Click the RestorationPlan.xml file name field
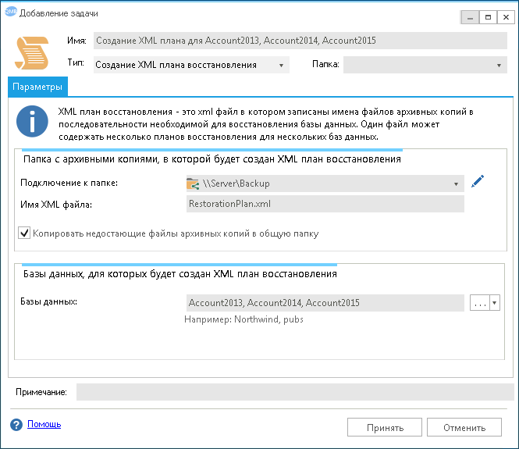This screenshot has height=449, width=519. tap(325, 204)
